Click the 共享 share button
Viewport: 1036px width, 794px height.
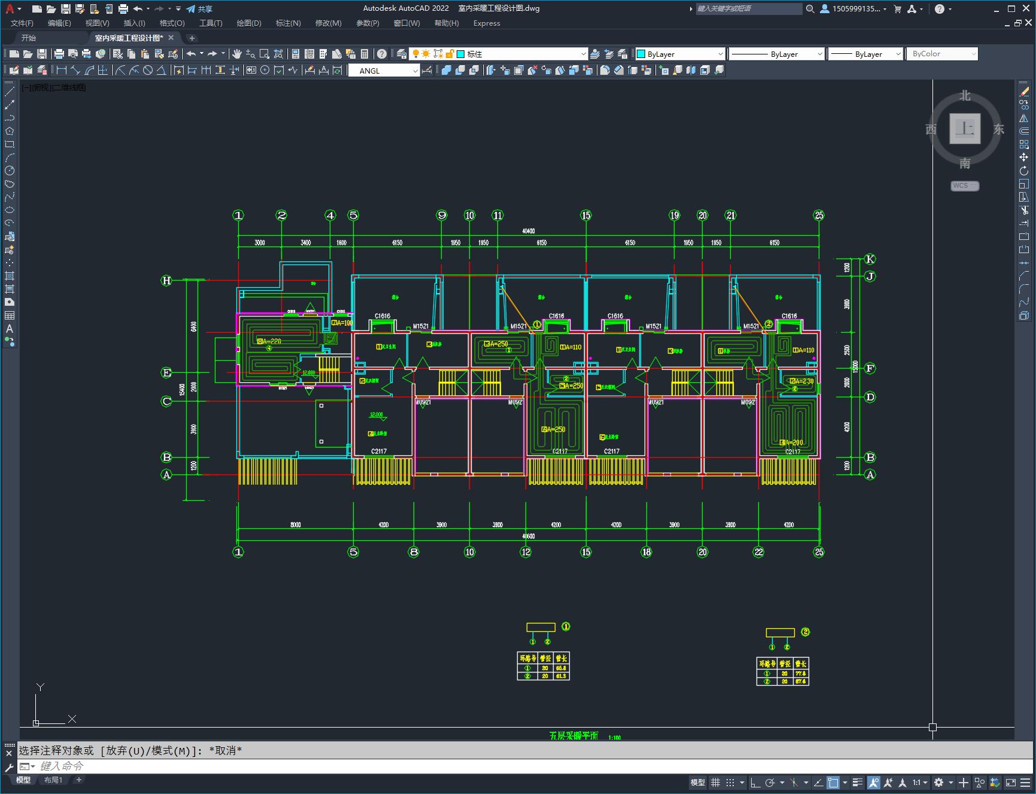tap(199, 9)
